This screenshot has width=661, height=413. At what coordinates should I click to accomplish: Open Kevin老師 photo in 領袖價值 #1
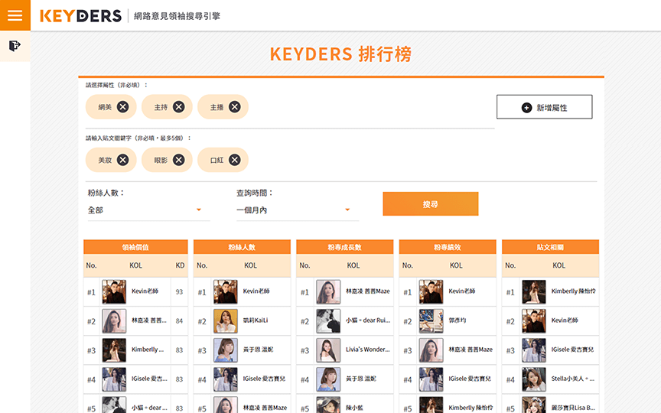[x=114, y=291]
